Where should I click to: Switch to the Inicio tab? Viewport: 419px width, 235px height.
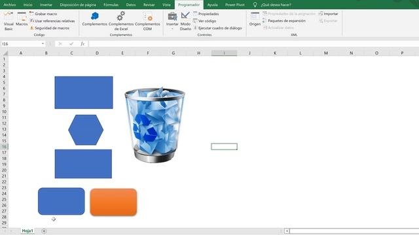click(x=27, y=5)
